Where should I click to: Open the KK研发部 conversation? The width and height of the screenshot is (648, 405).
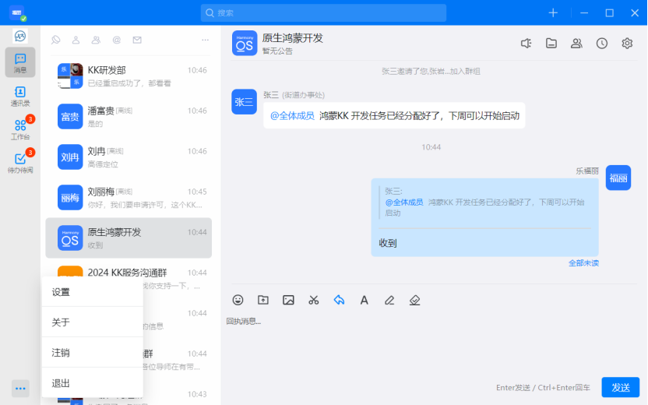(129, 76)
